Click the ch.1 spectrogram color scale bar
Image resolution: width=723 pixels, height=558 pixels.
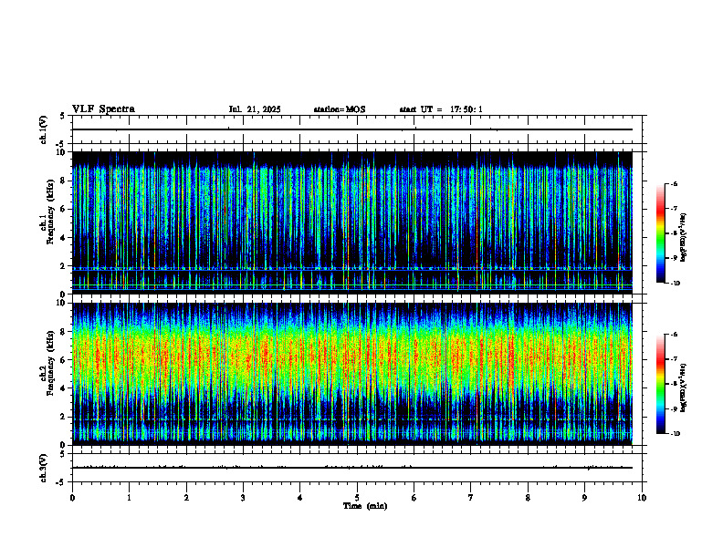click(661, 233)
